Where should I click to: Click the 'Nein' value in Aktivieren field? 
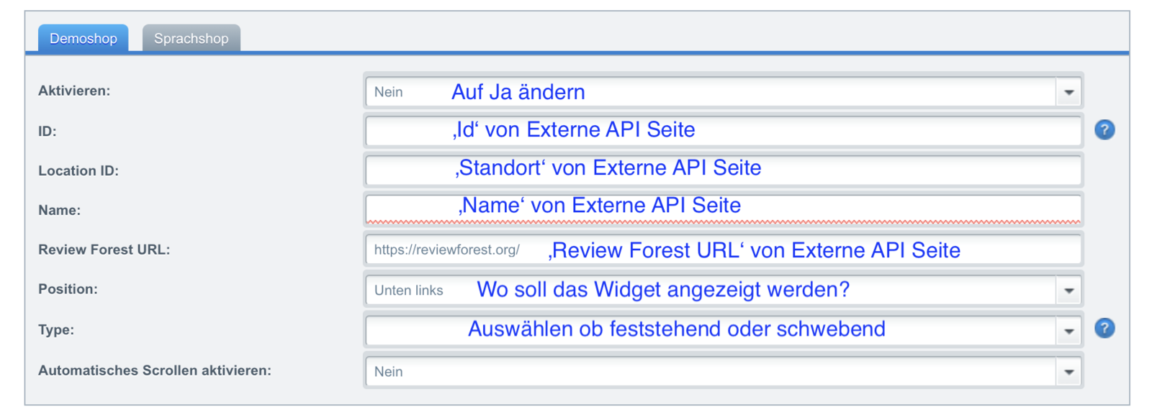[x=389, y=92]
